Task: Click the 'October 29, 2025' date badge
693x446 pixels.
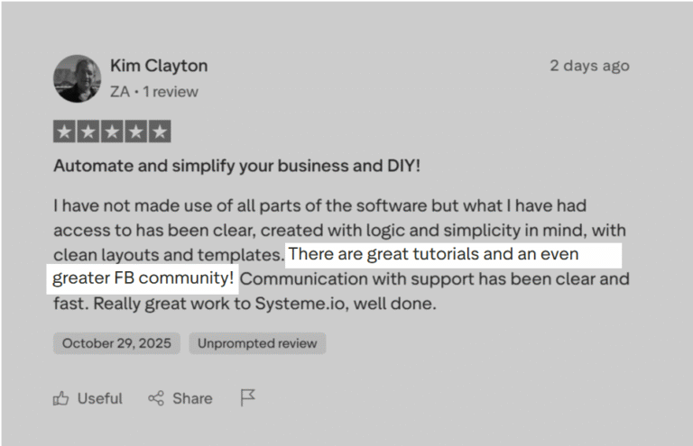Action: tap(116, 343)
